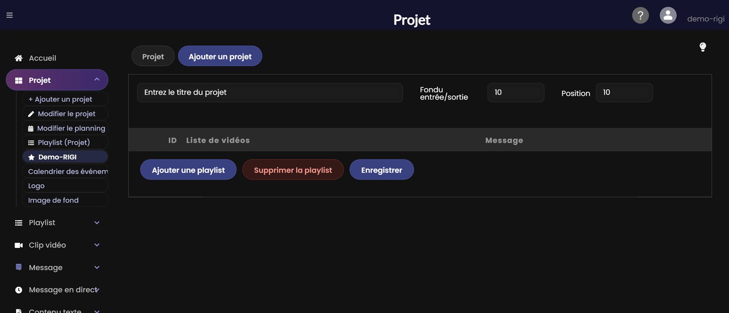
Task: Collapse the Projet sidebar section chevron
Action: [x=97, y=80]
